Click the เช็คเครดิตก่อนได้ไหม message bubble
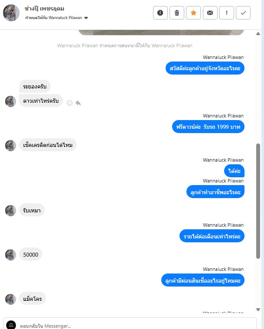 (48, 145)
